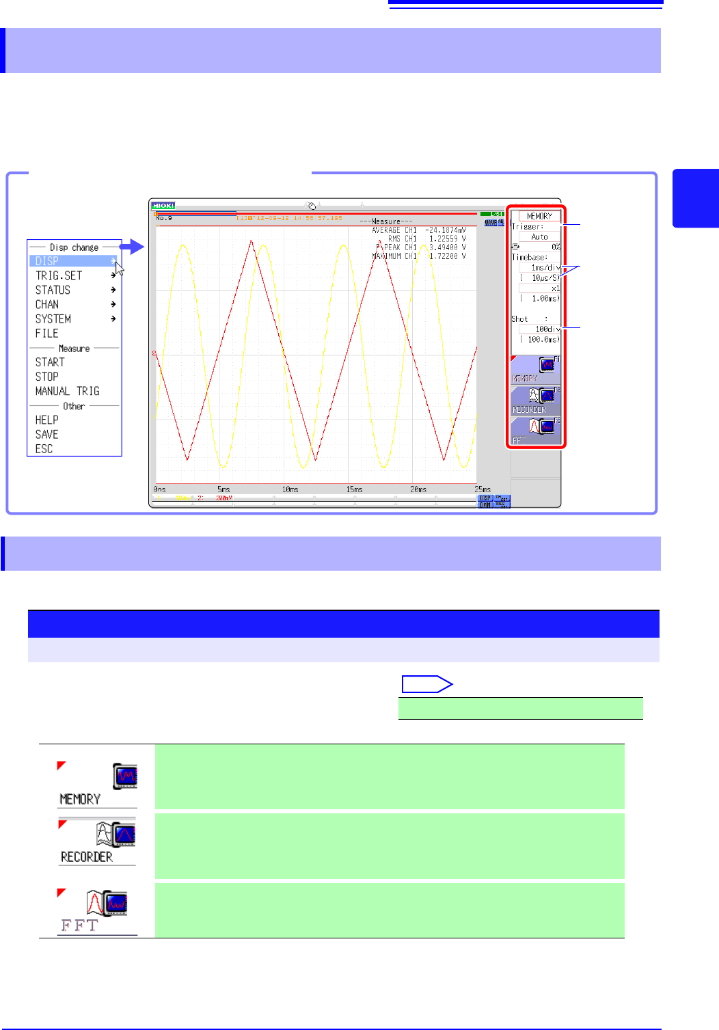Click the small DMM button below the waveform
Viewport: 719px width, 1030px height.
(485, 505)
